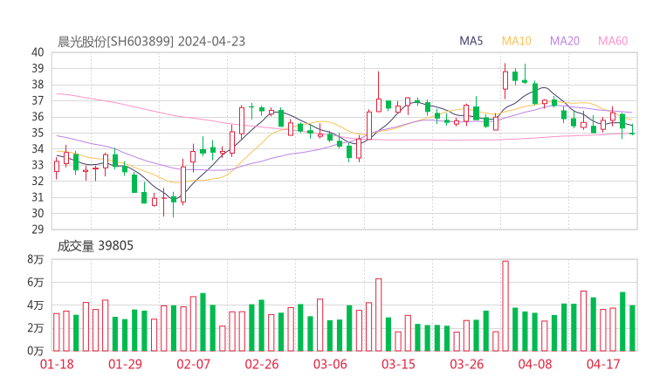Click the 8万 volume axis label
646x384 pixels.
[36, 259]
